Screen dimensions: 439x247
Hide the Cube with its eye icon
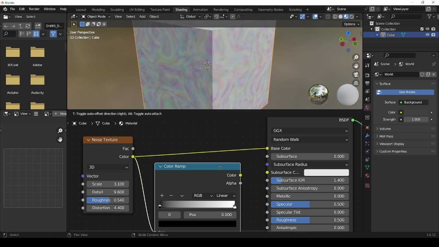click(427, 35)
